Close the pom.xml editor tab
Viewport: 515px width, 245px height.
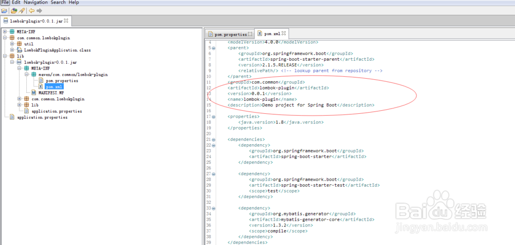[284, 33]
